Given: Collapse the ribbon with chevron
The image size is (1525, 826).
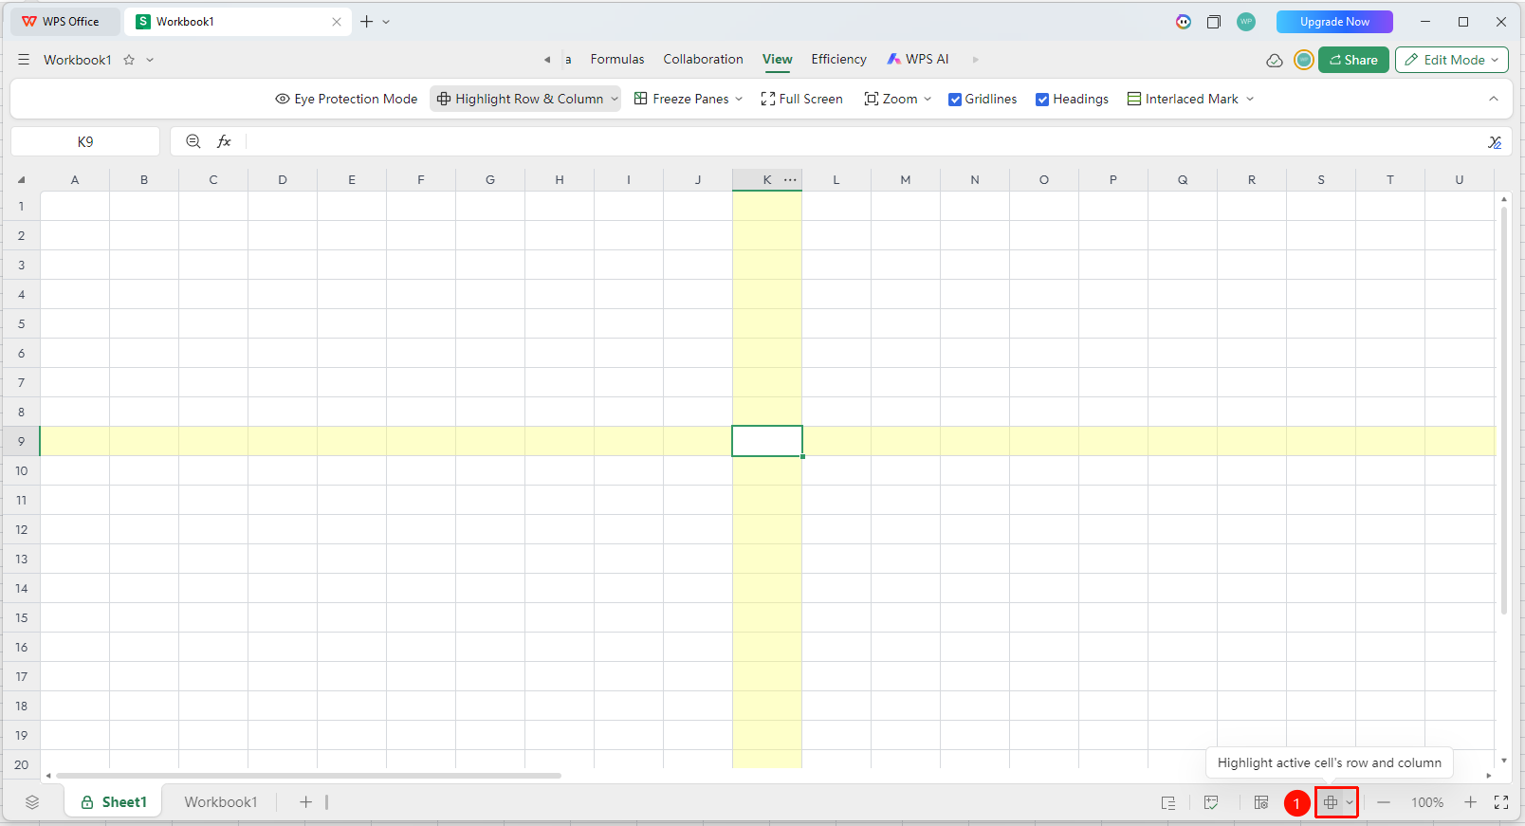Looking at the screenshot, I should (1494, 99).
